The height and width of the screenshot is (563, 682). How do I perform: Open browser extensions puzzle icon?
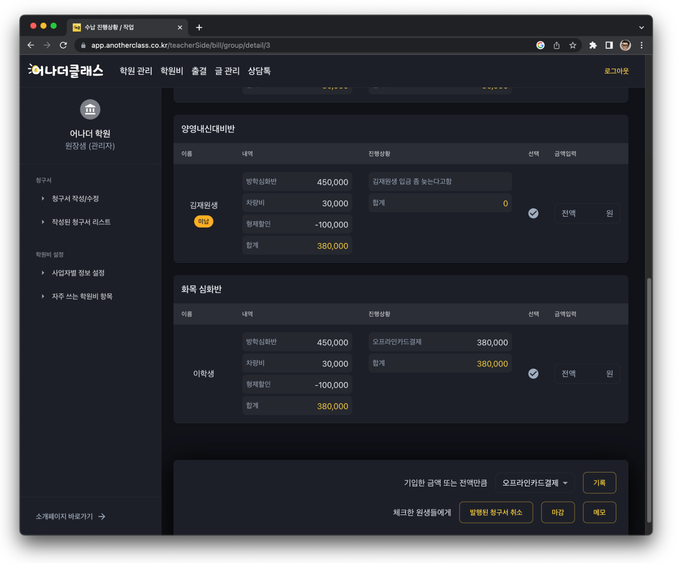(x=593, y=45)
